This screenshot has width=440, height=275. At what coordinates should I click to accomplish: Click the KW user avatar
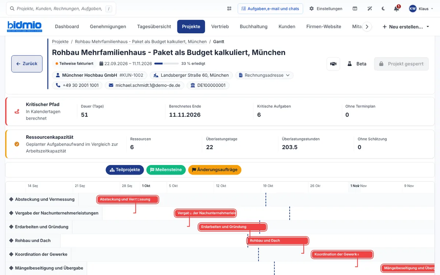pyautogui.click(x=413, y=8)
